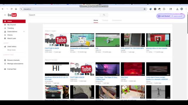Open Lady Gaga The Edge Of Glory title
The height and width of the screenshot is (105, 188).
[x=106, y=78]
